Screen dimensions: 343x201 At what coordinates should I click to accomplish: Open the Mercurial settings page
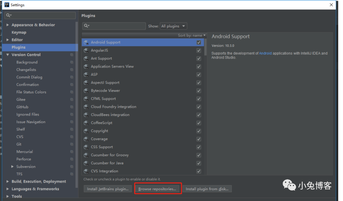click(x=24, y=152)
